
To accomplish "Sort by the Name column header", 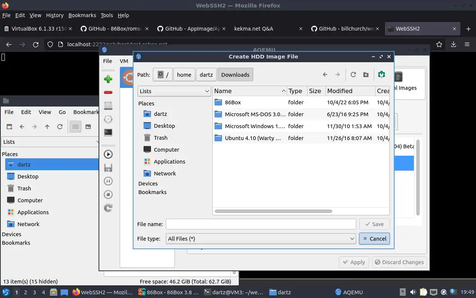I will [x=250, y=91].
